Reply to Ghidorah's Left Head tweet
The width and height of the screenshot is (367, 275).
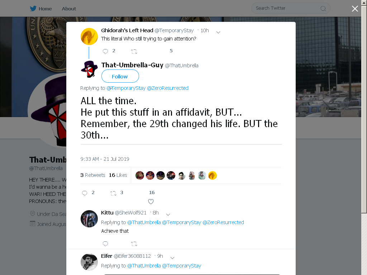tap(105, 51)
